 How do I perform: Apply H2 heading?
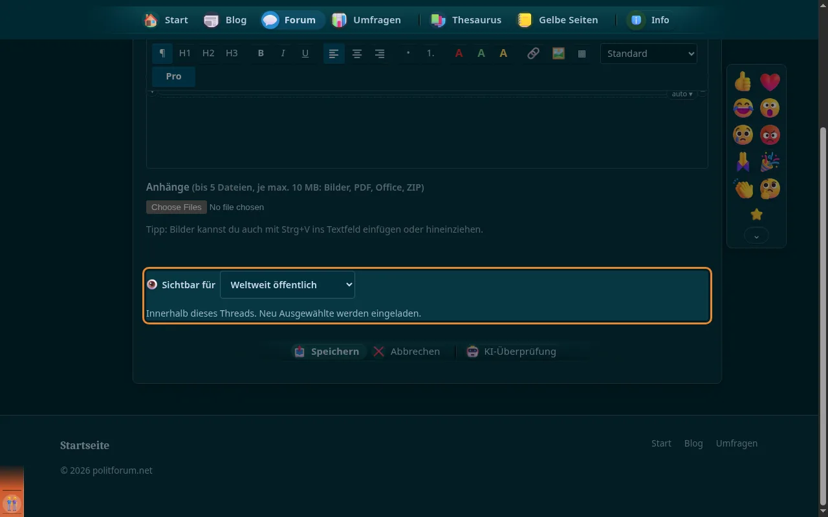click(x=208, y=53)
